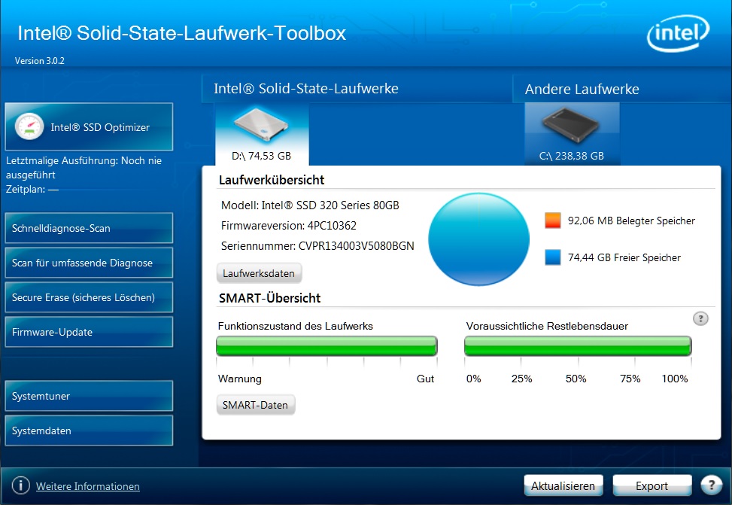The height and width of the screenshot is (505, 732).
Task: Open the Intel SSD Optimizer gauge icon
Action: [29, 126]
